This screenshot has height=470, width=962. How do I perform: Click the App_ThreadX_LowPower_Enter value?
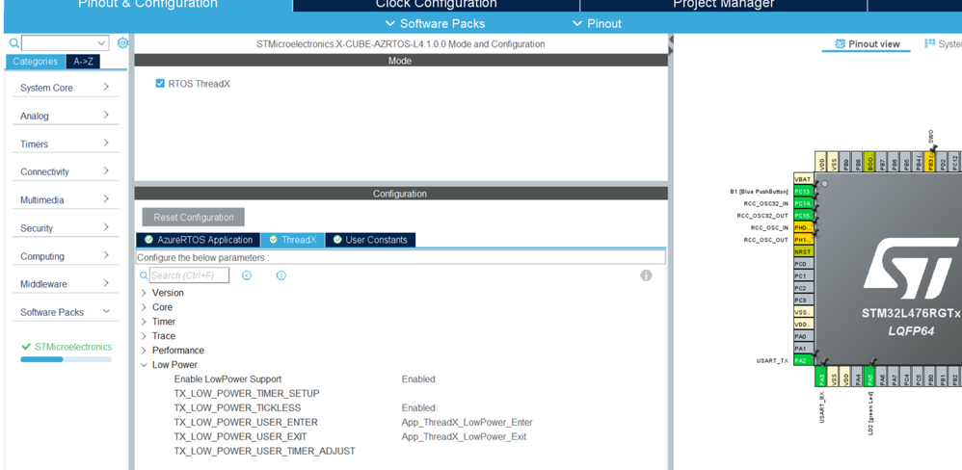click(x=467, y=422)
